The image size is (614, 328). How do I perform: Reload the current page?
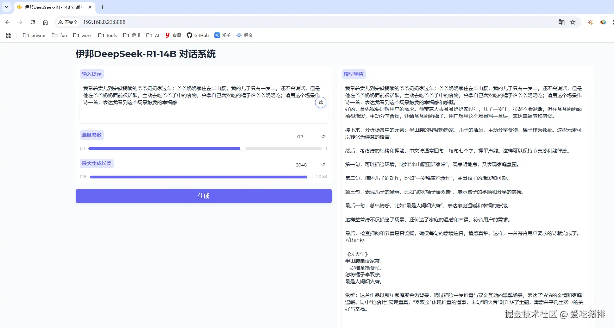point(33,22)
